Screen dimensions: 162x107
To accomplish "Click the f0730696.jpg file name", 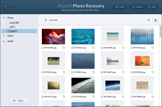I will tap(139, 72).
